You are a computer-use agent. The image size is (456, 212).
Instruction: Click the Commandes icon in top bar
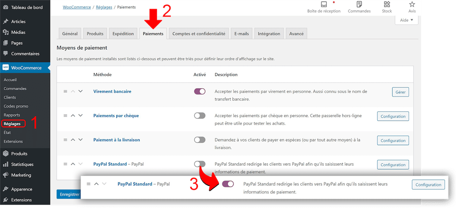click(359, 5)
